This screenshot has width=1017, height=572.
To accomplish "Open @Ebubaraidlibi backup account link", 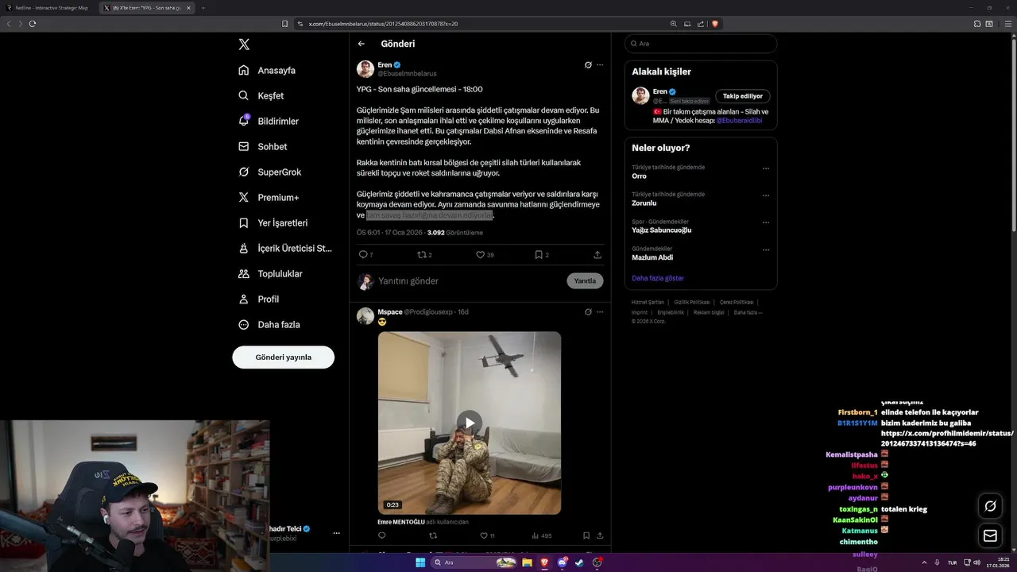I will tap(739, 121).
